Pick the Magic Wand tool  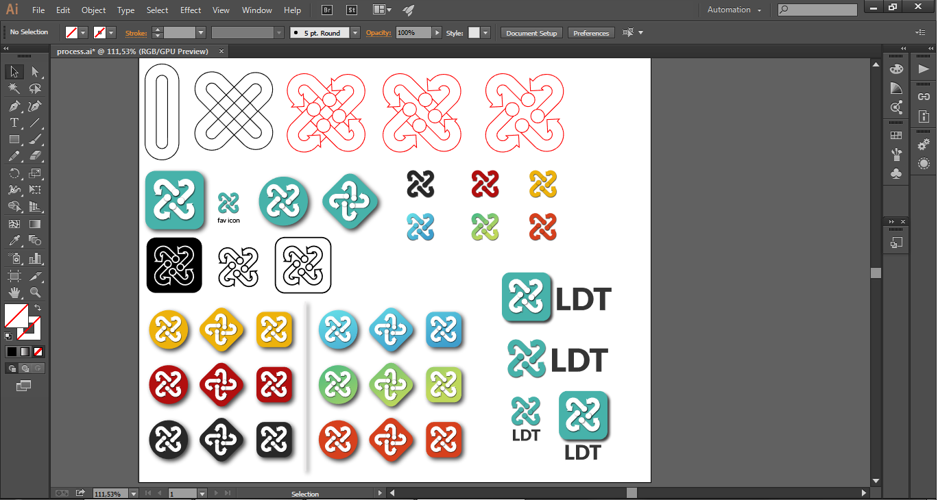[x=14, y=89]
